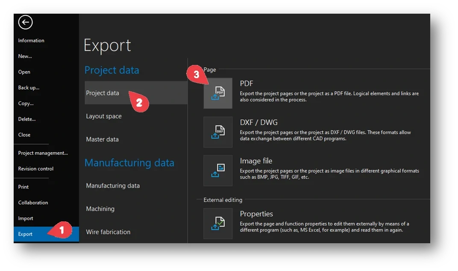Click the PDF export icon
458x271 pixels.
(218, 93)
